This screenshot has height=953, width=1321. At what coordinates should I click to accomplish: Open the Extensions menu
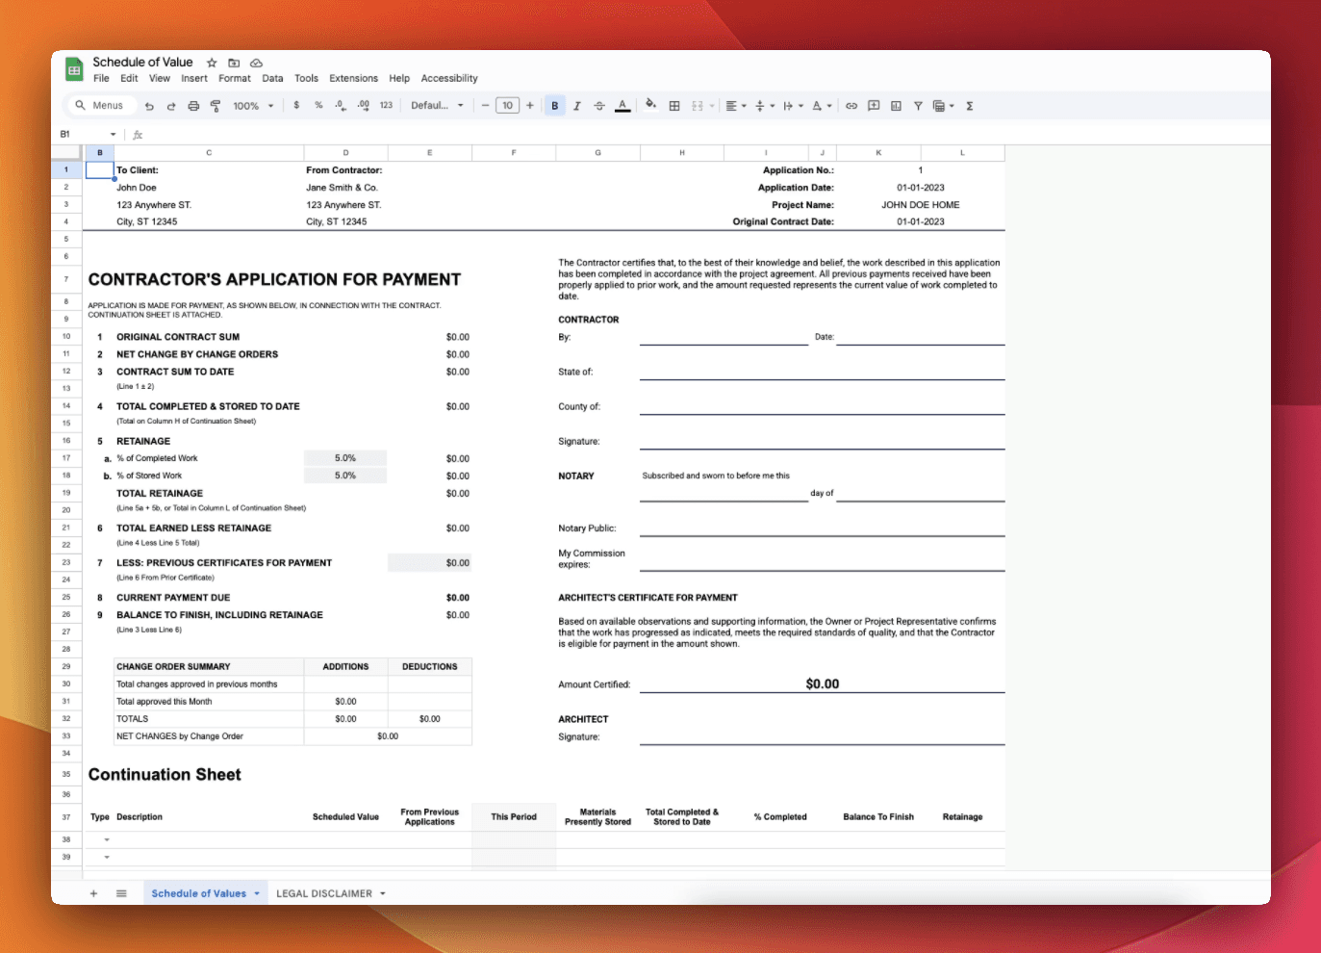353,78
